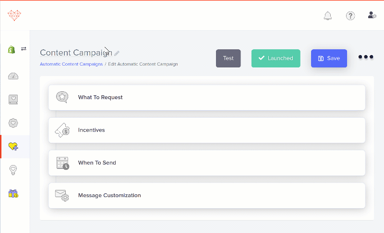
Task: Click the Test button
Action: 228,58
